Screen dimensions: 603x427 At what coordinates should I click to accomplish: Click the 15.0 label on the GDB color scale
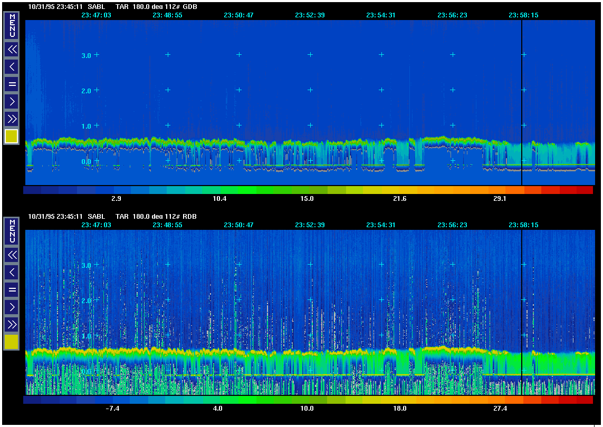[307, 199]
